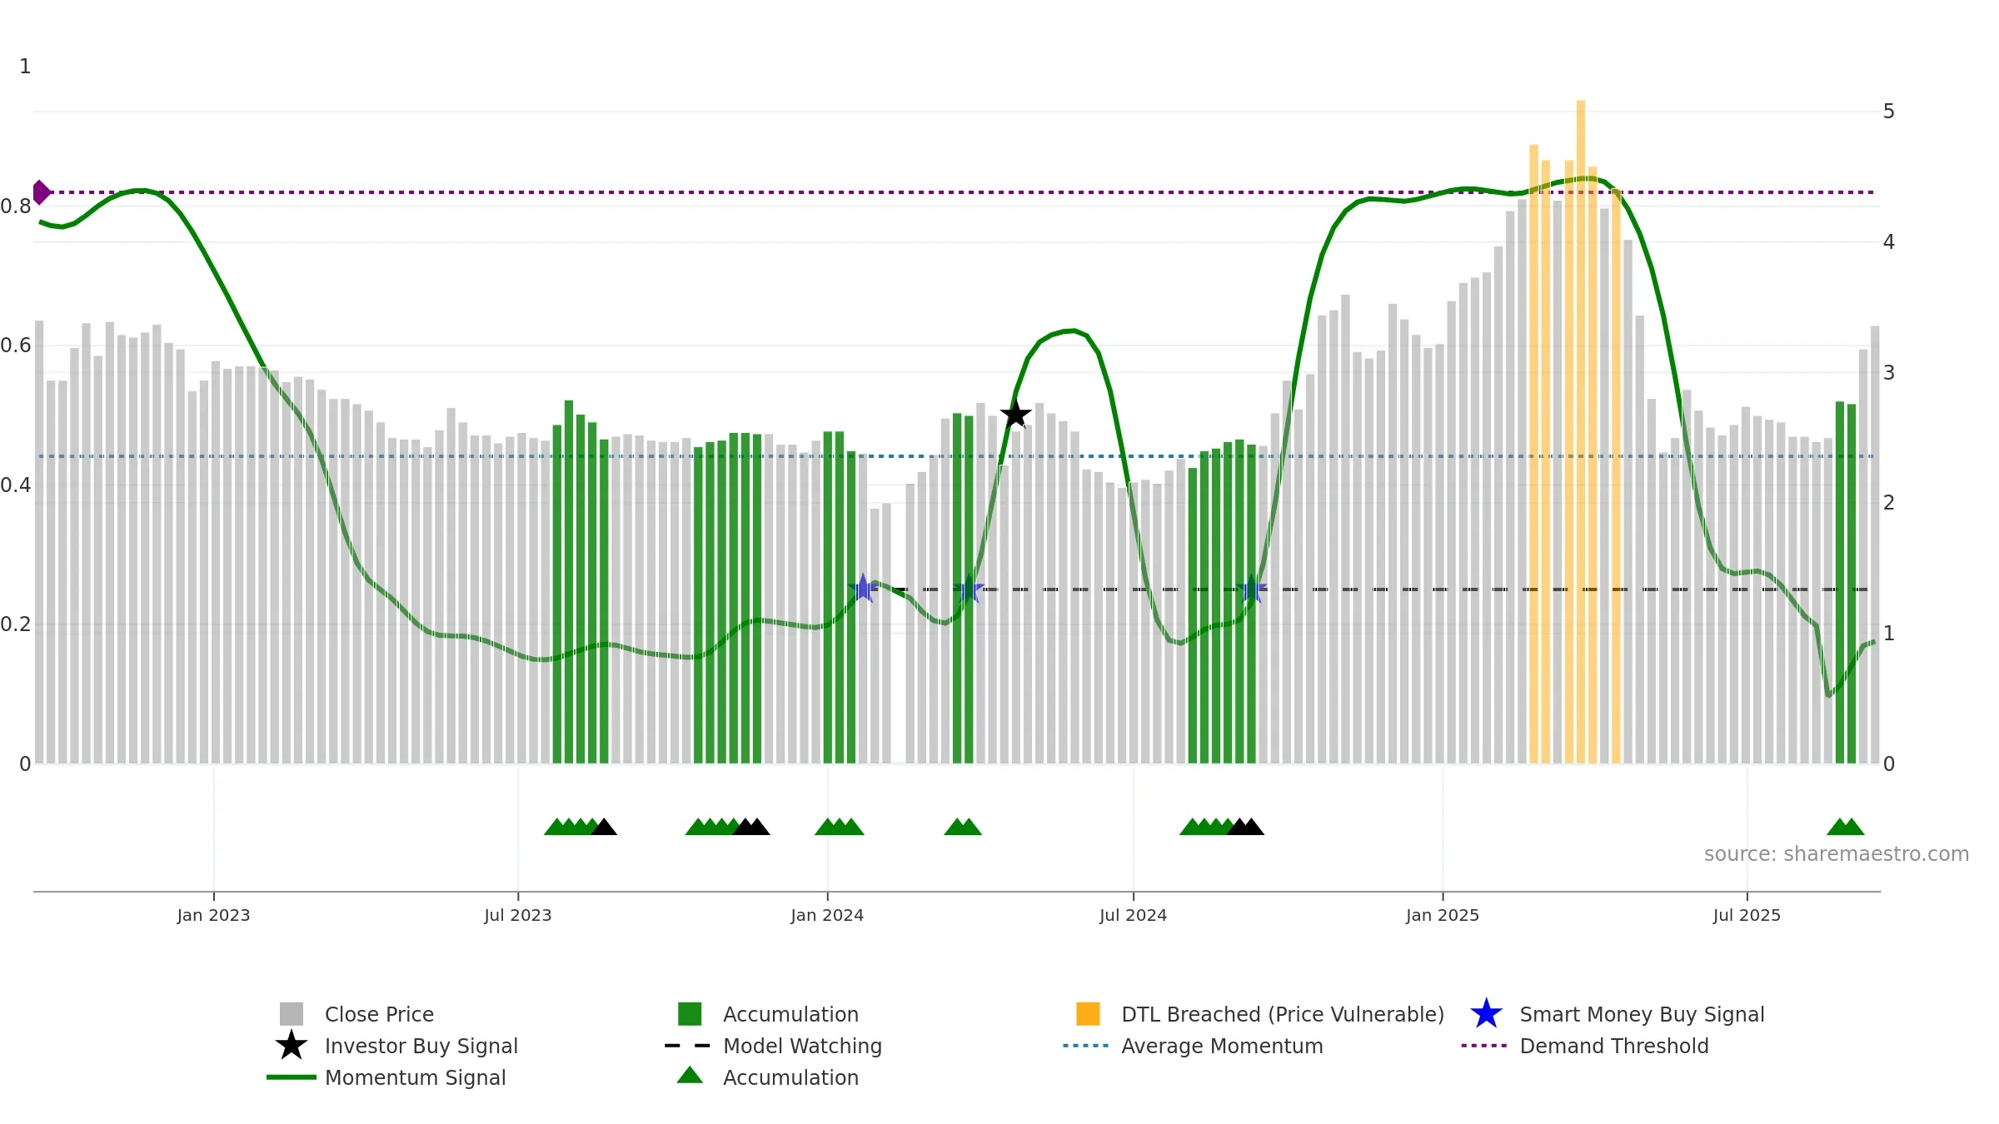Image resolution: width=1999 pixels, height=1124 pixels.
Task: Click the green square Accumulation legend swatch
Action: click(x=690, y=1013)
